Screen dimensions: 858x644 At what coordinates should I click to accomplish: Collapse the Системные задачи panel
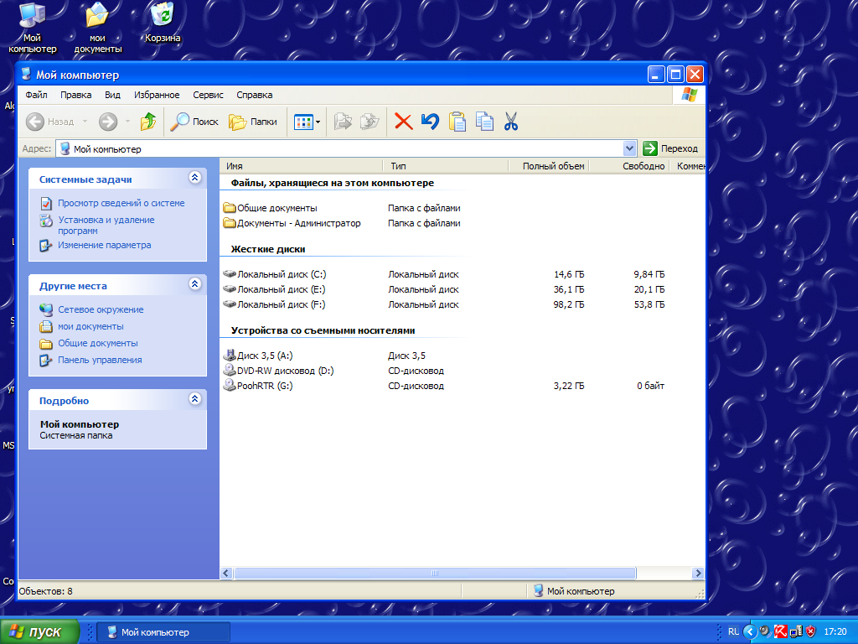coord(195,178)
